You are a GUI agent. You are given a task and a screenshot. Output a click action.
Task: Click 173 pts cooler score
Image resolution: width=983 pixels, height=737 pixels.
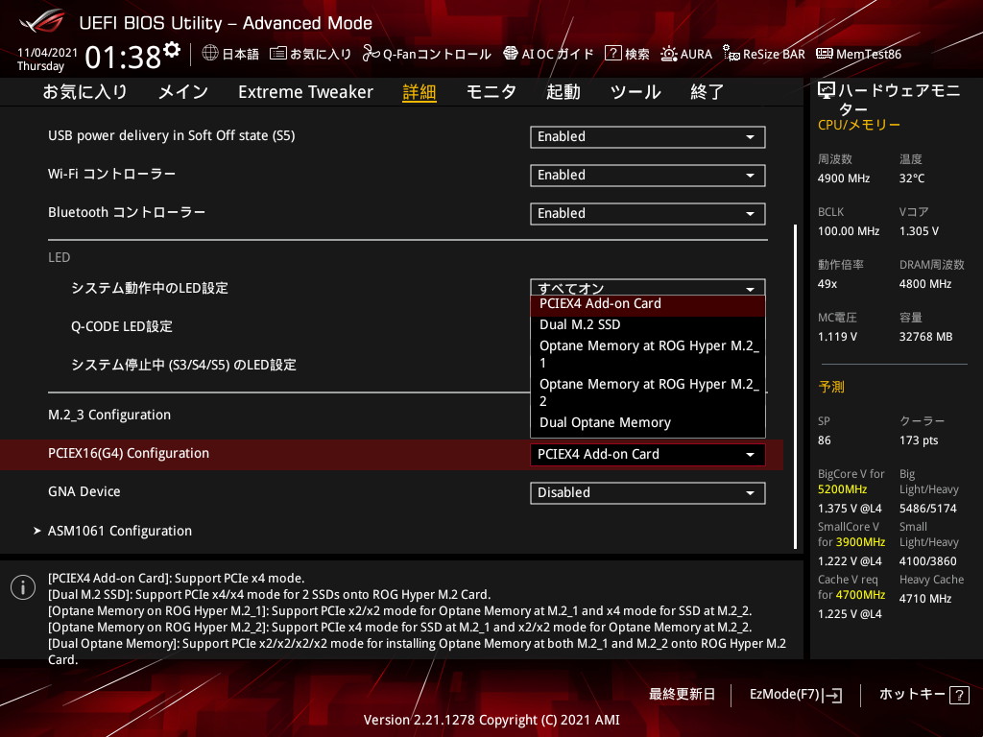pyautogui.click(x=919, y=440)
